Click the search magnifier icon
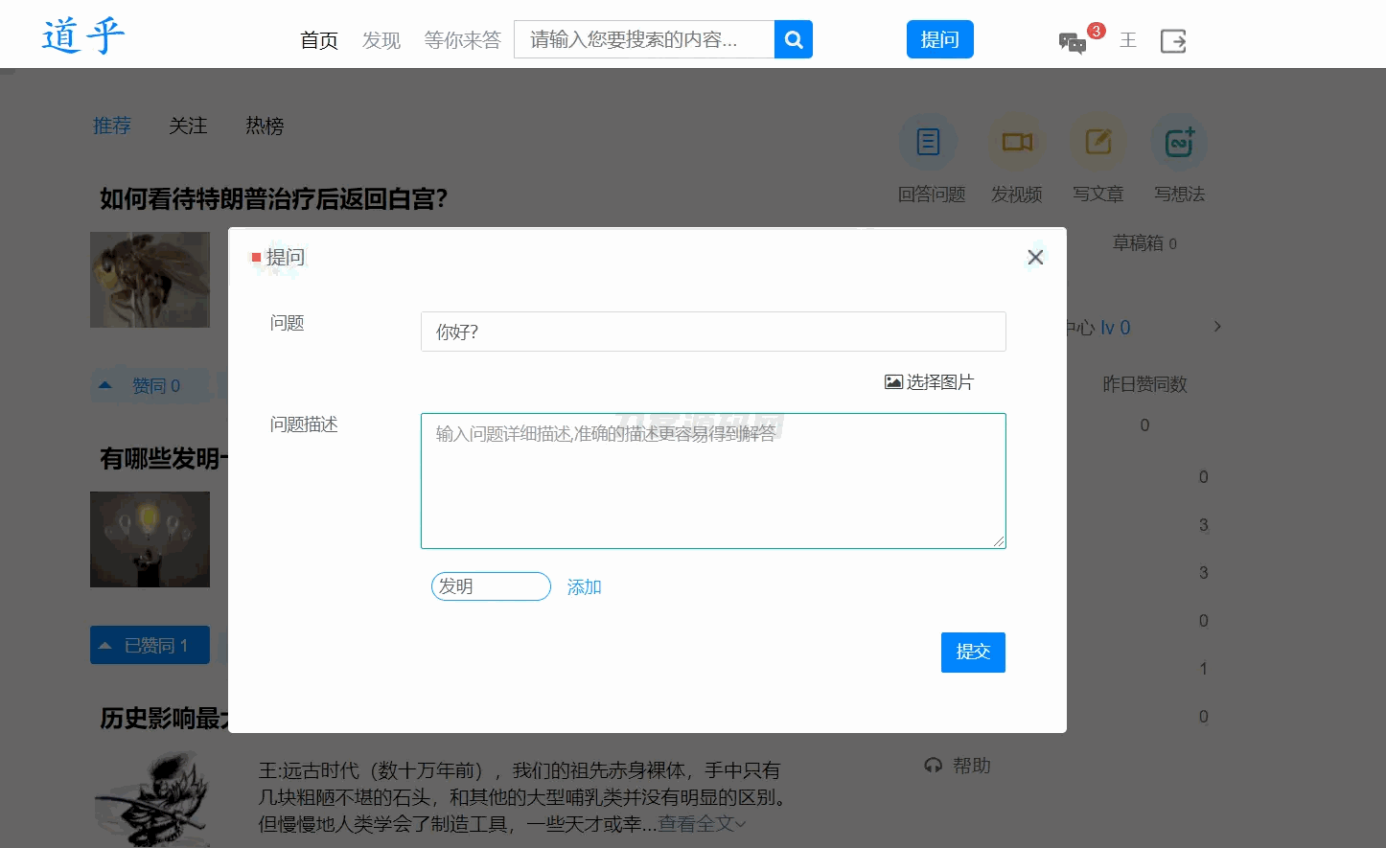Viewport: 1386px width, 848px height. coord(793,39)
